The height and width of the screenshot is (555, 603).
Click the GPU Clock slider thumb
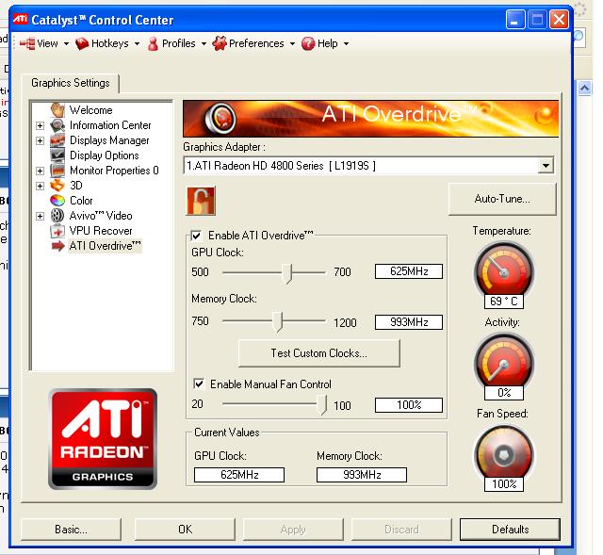[286, 273]
